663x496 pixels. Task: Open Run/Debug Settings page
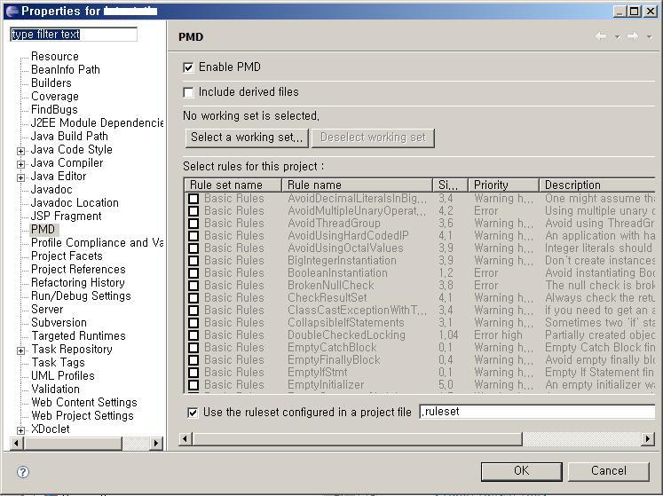pos(81,296)
